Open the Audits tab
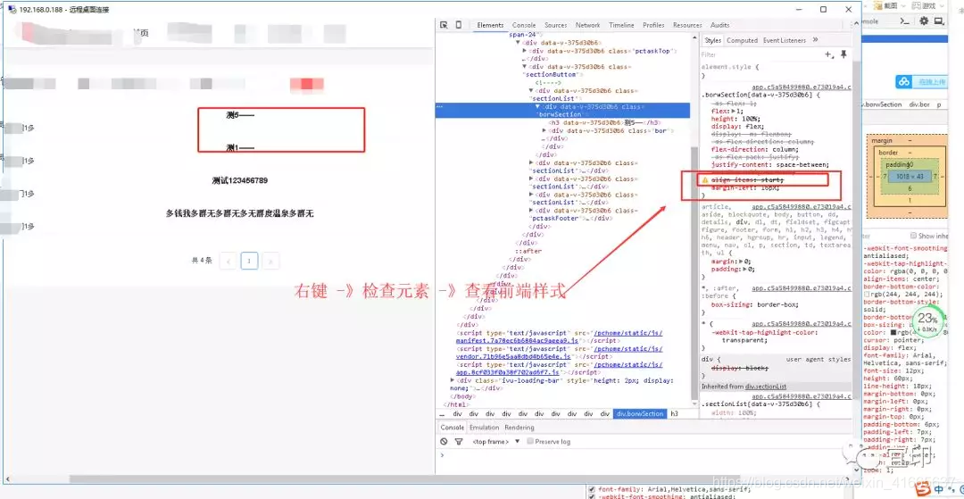 (720, 25)
